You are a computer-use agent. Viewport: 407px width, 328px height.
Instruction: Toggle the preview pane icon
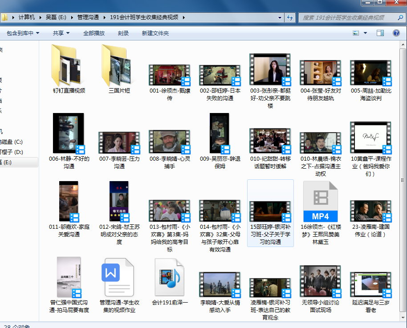click(x=380, y=33)
